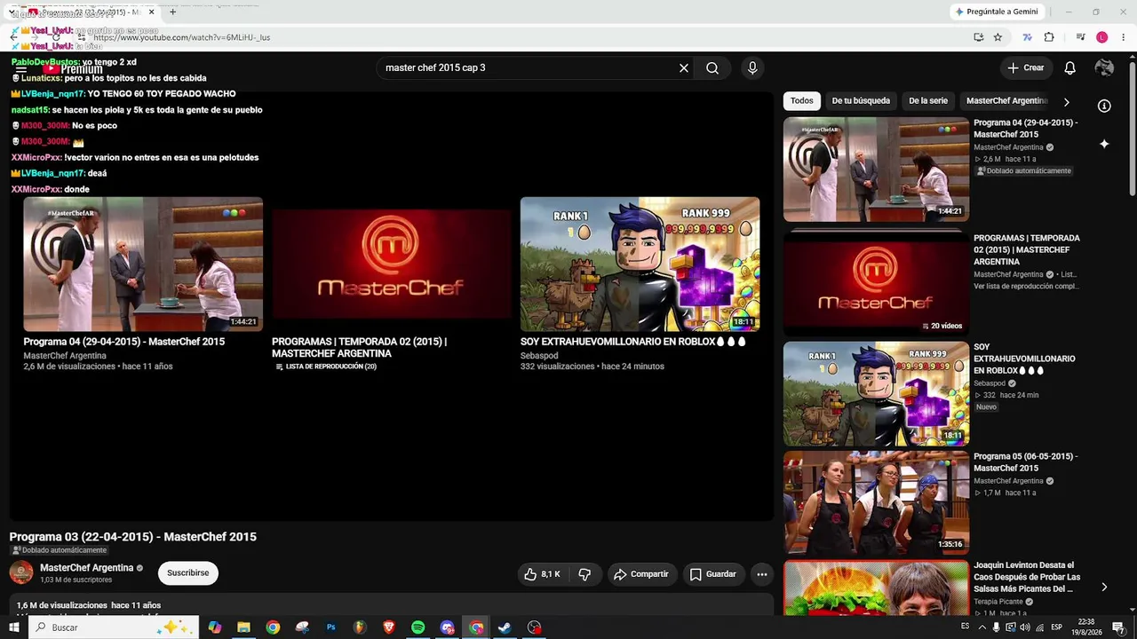Open Steam from the taskbar

point(505,627)
